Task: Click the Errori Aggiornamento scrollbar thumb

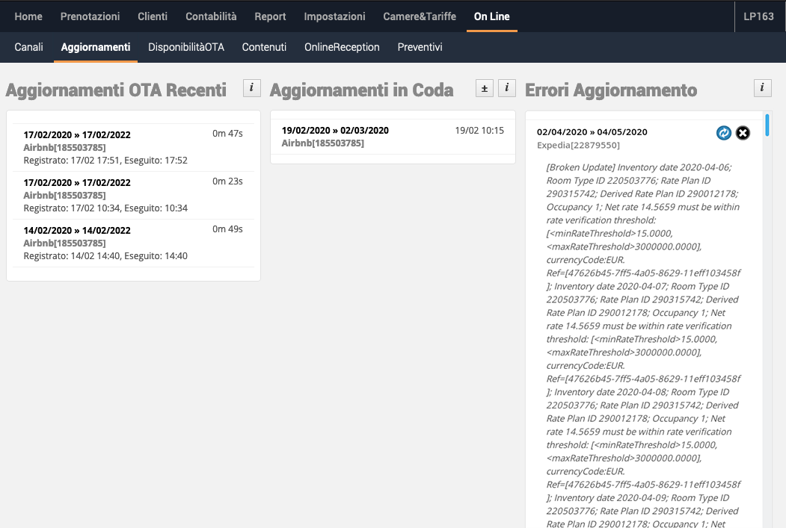Action: coord(767,125)
